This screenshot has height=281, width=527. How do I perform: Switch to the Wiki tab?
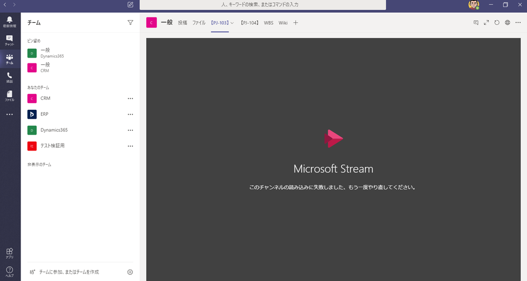coord(283,23)
